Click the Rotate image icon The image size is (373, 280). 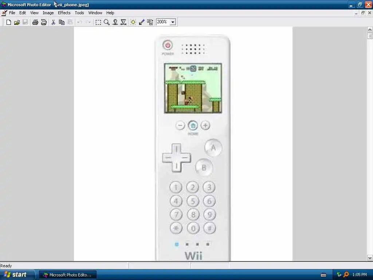coord(150,22)
